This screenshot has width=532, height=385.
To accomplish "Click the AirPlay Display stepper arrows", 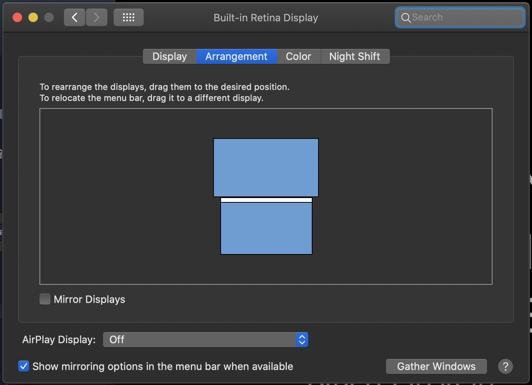I will pyautogui.click(x=302, y=340).
